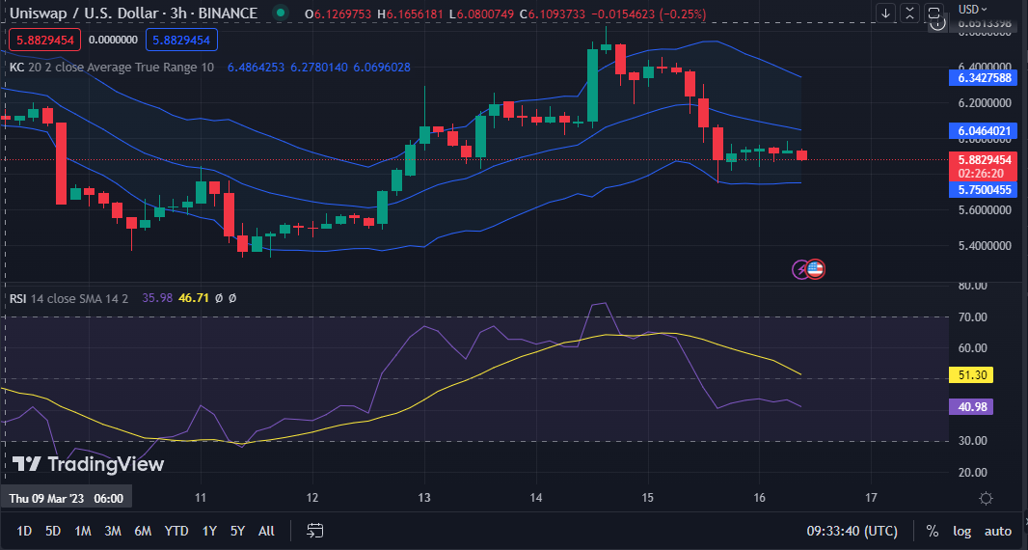Switch to the 6M time range
This screenshot has width=1028, height=550.
coord(143,531)
